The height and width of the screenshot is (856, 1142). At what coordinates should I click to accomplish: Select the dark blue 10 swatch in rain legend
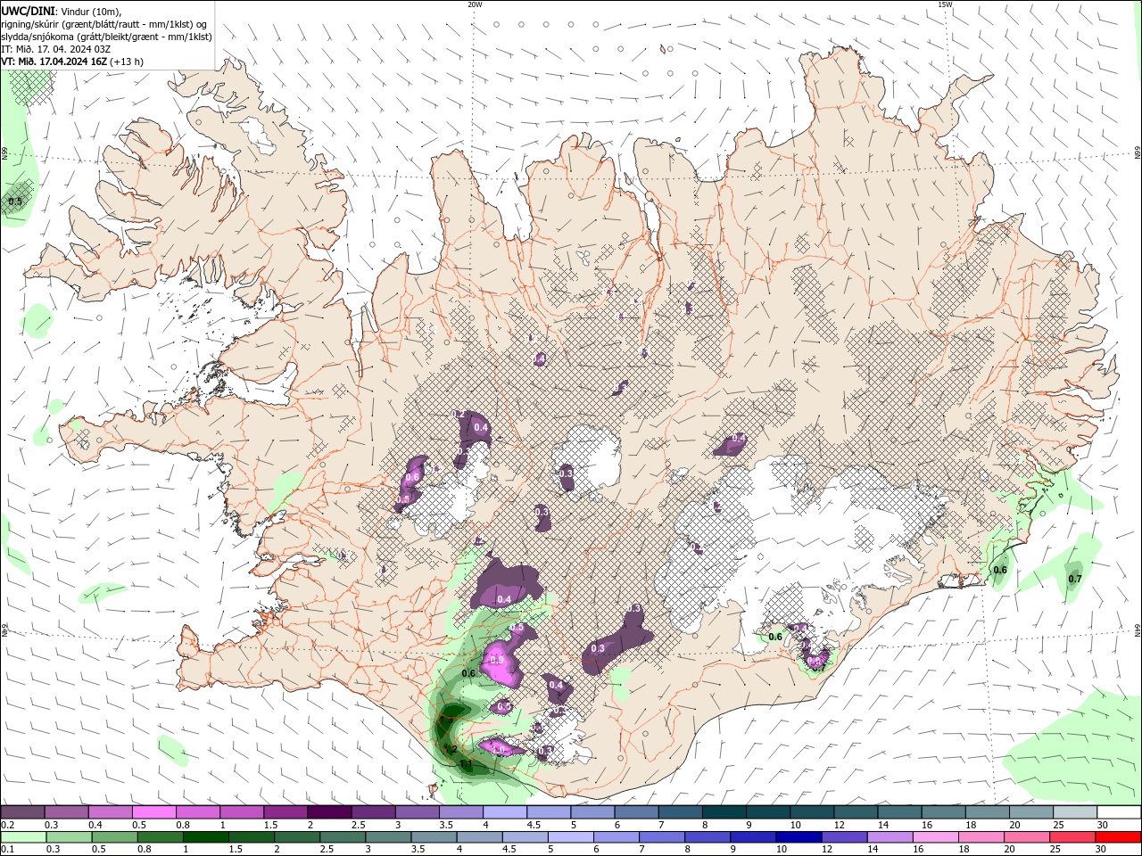point(797,837)
